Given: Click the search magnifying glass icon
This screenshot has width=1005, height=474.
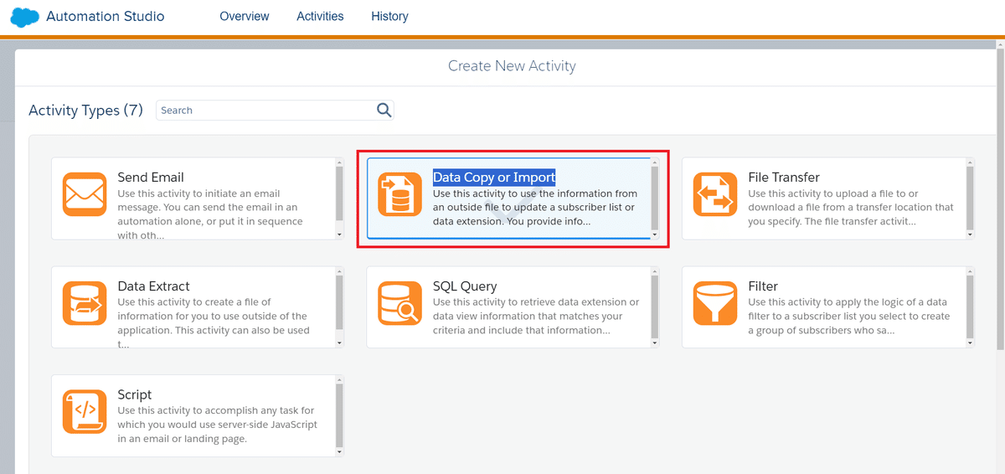Looking at the screenshot, I should [x=384, y=110].
